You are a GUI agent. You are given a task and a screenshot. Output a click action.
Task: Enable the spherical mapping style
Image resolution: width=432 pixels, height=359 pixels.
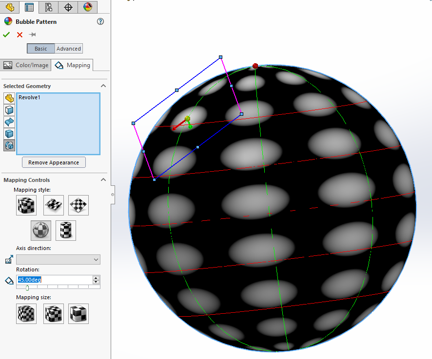click(41, 230)
